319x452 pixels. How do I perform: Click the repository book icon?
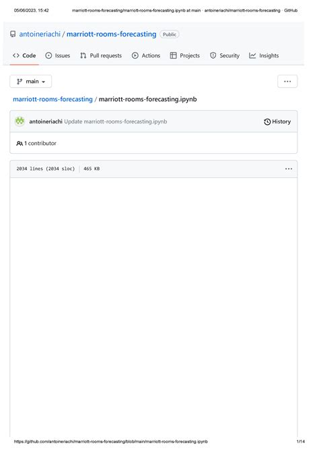tap(13, 34)
